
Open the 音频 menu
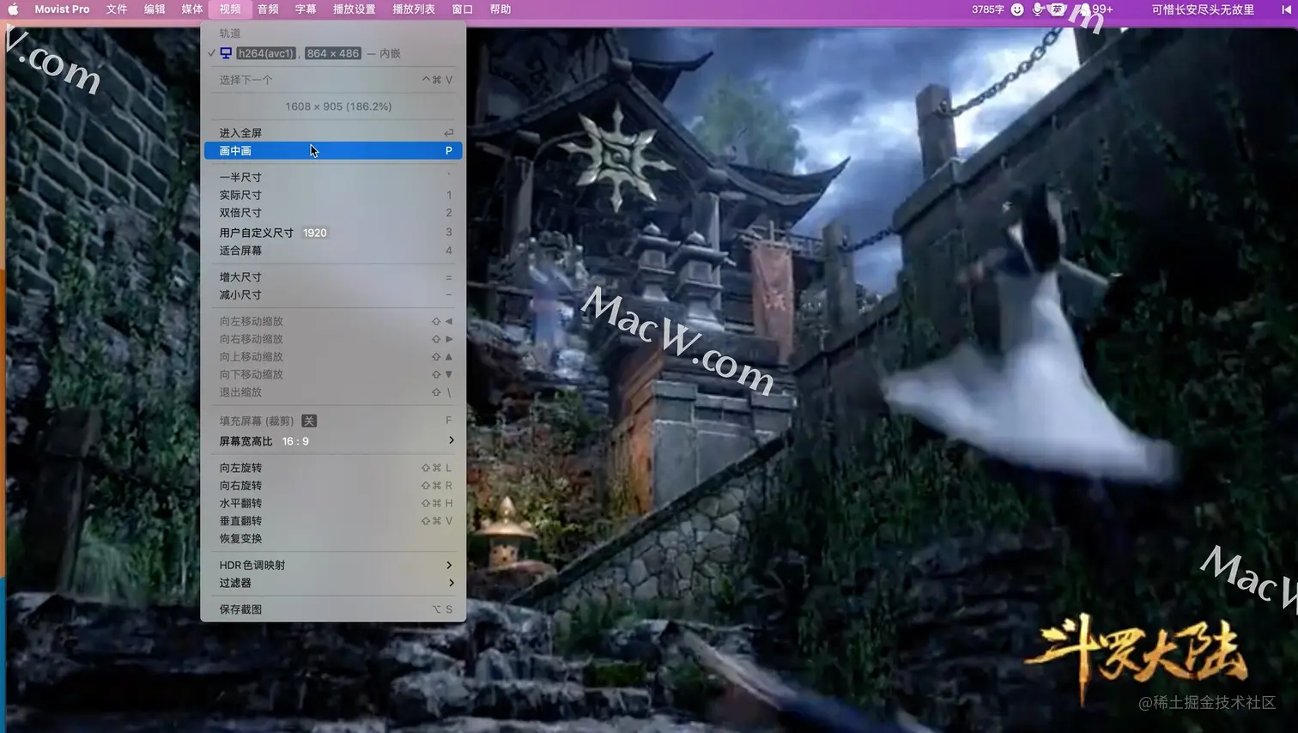(x=268, y=9)
